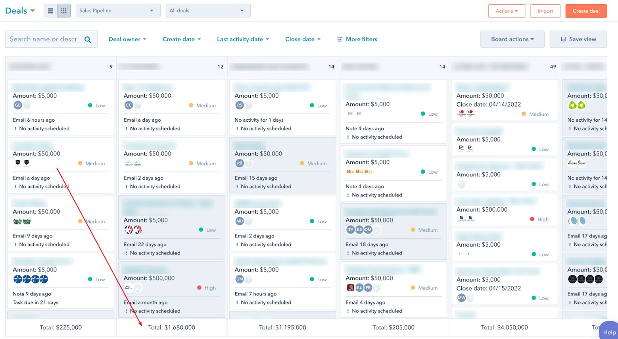Screen dimensions: 618x339
Task: Click the Import button
Action: (545, 11)
